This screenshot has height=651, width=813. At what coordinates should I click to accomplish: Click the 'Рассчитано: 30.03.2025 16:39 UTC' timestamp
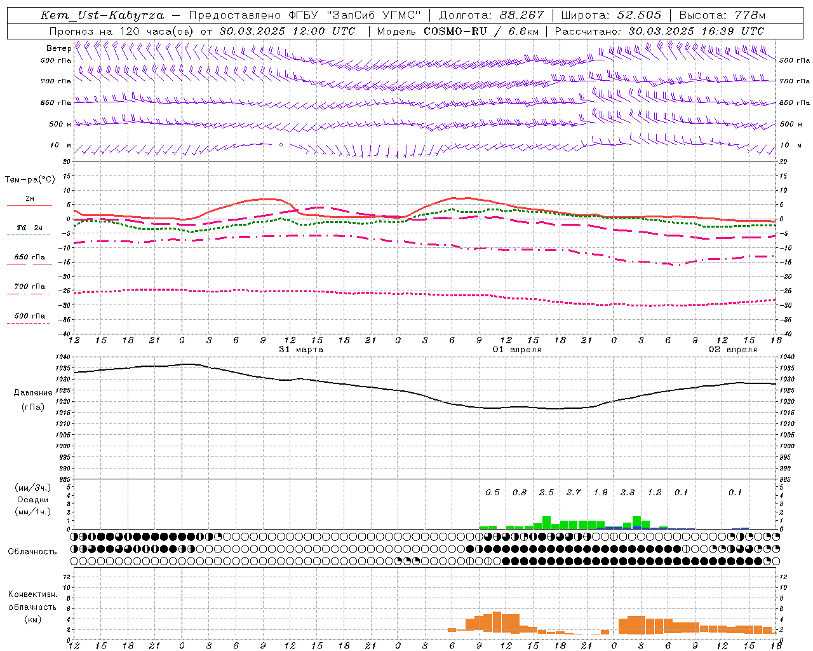[659, 31]
